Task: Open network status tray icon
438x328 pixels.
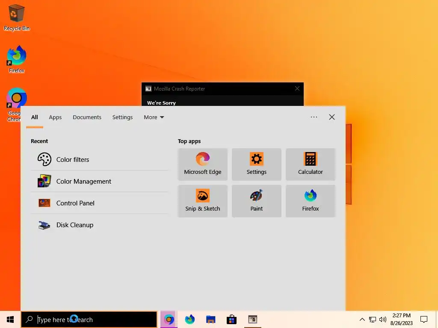Action: 373,319
